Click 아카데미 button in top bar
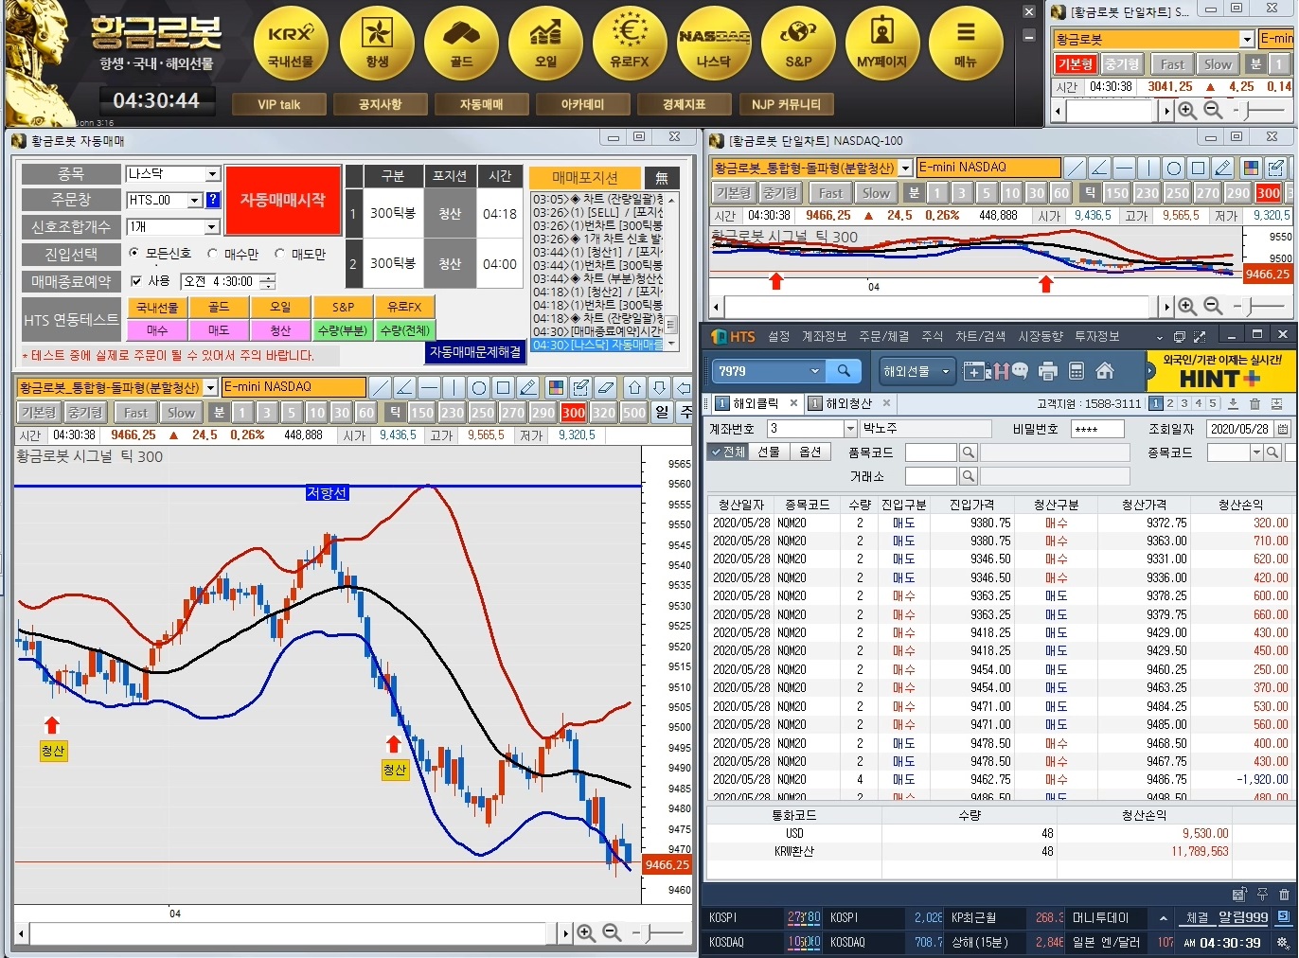The width and height of the screenshot is (1299, 958). coord(582,104)
